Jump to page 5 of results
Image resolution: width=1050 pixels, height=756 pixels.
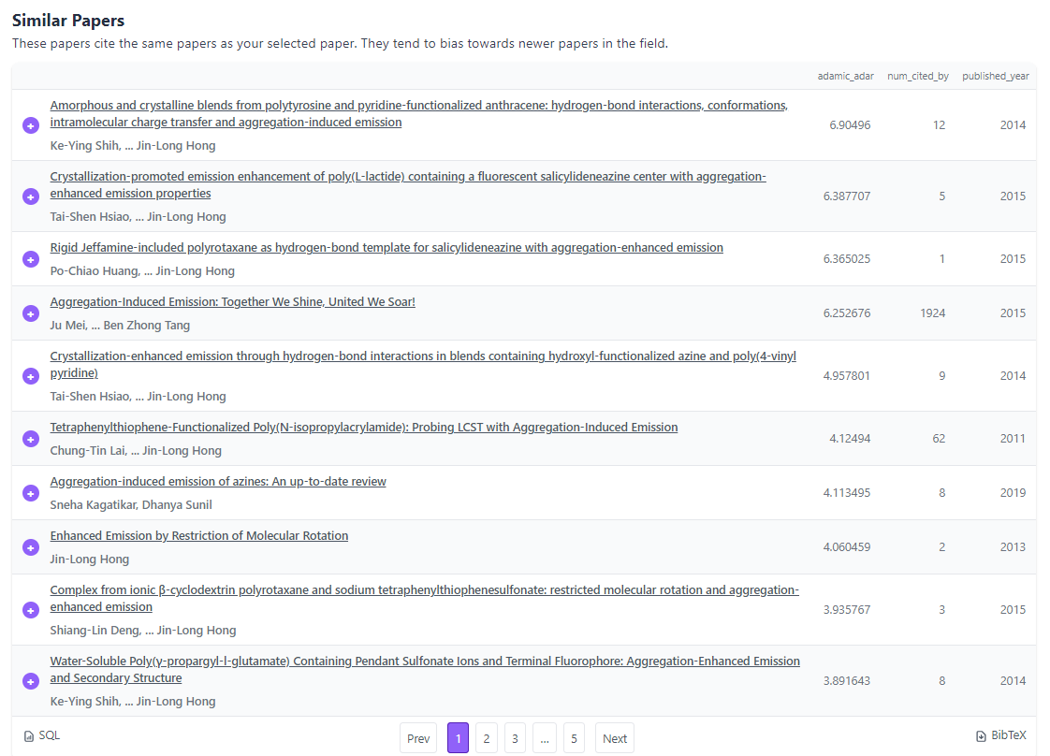(x=573, y=738)
